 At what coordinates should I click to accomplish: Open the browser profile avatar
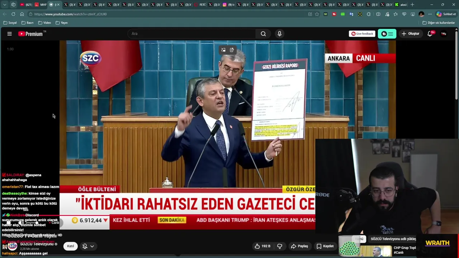(x=421, y=14)
